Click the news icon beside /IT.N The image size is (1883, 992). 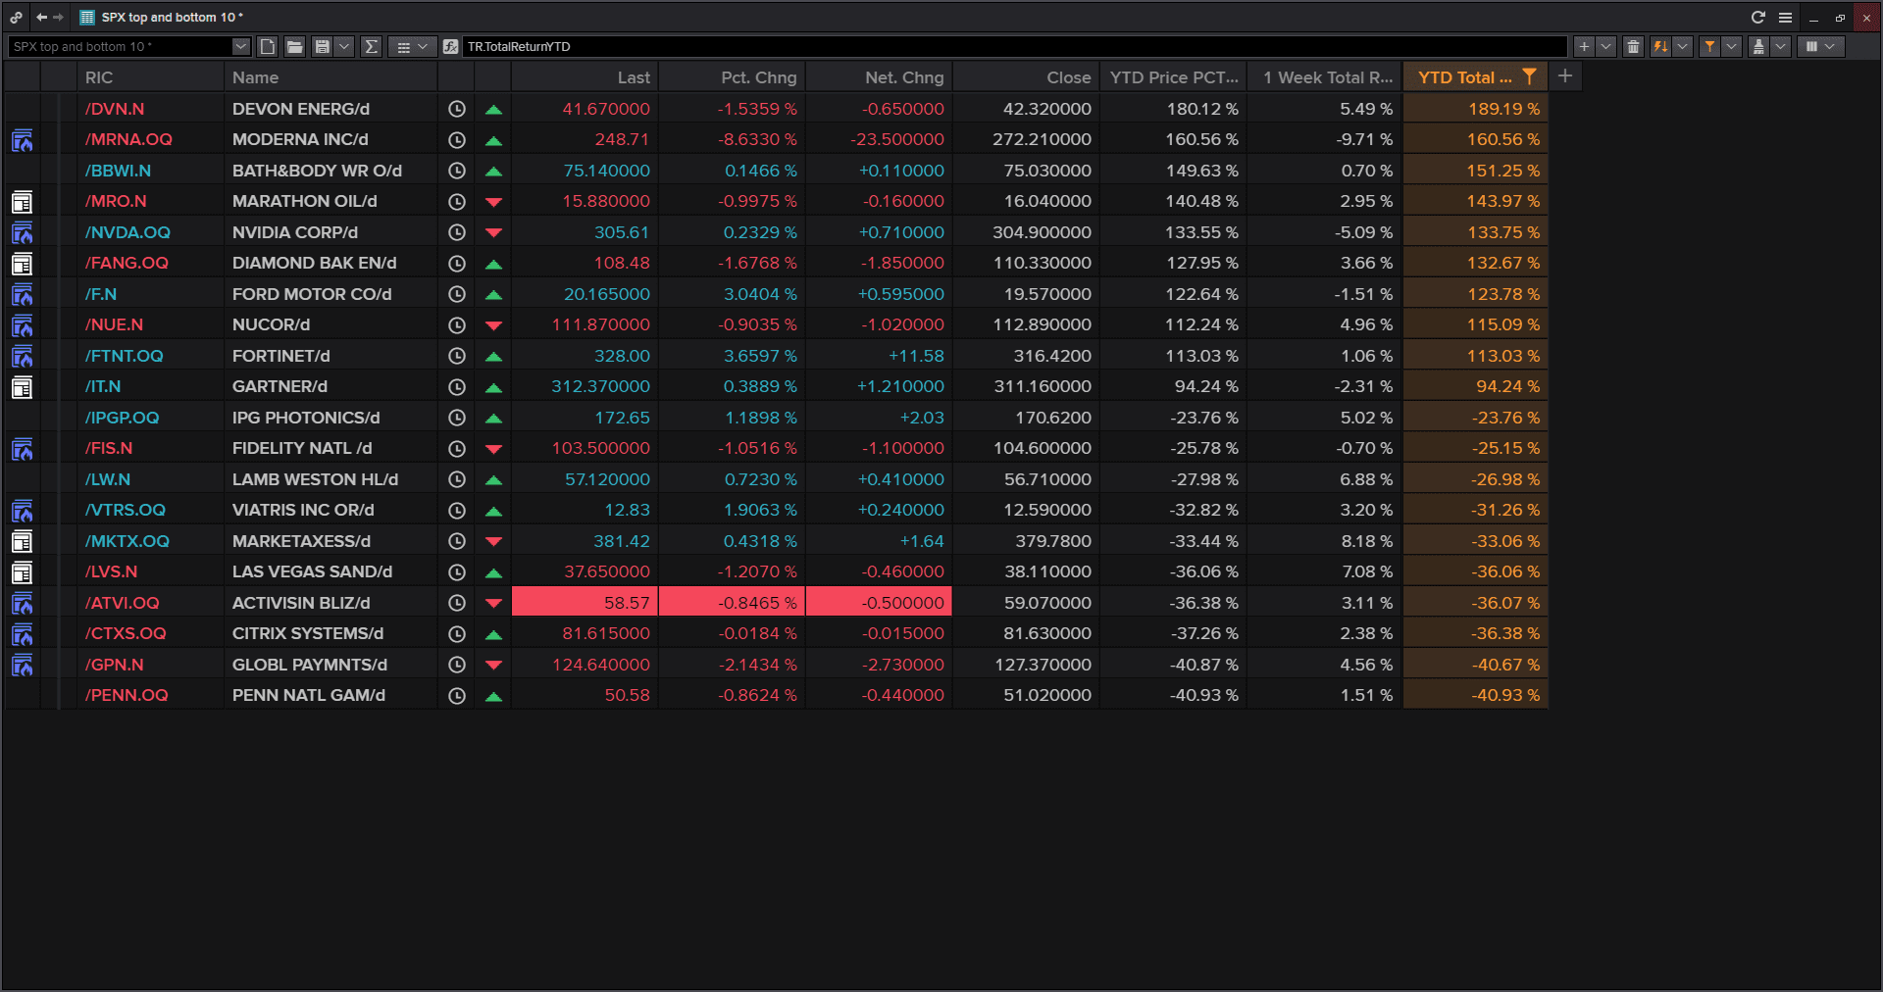tap(22, 387)
